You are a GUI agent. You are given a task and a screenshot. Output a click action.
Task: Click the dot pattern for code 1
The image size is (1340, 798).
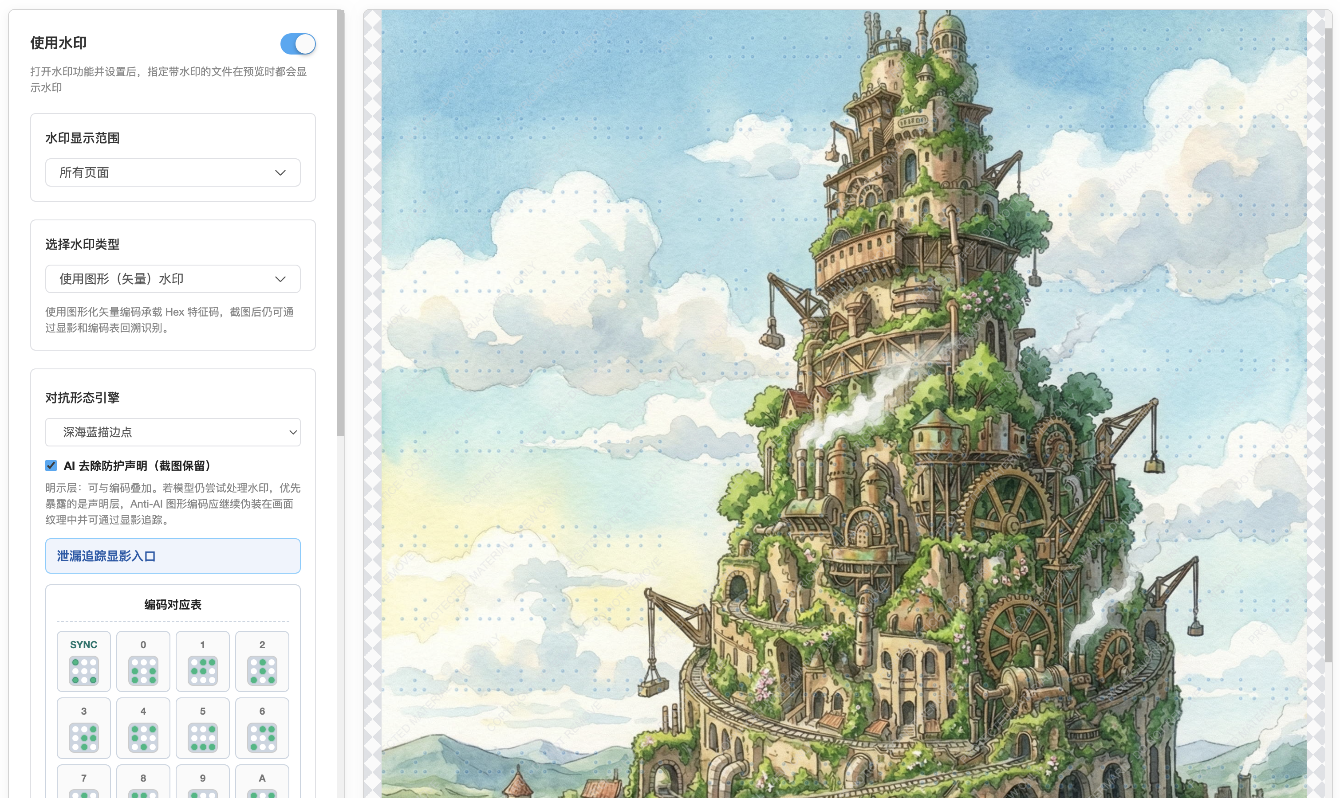(x=203, y=671)
